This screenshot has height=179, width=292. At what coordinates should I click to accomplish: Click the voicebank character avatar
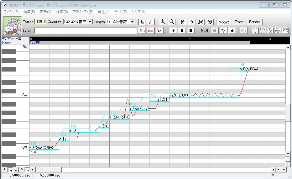point(12,26)
